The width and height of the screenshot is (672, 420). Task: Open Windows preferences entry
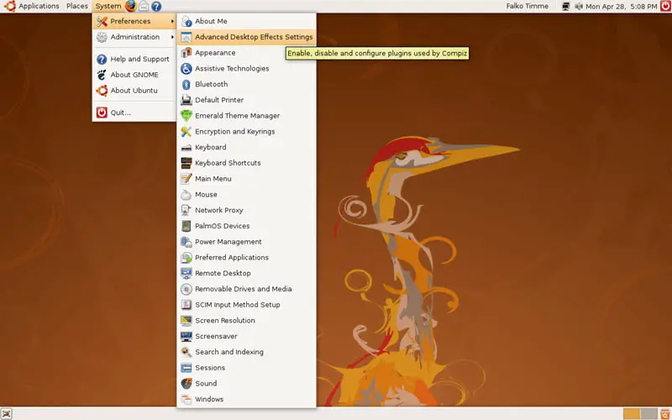coord(246,399)
